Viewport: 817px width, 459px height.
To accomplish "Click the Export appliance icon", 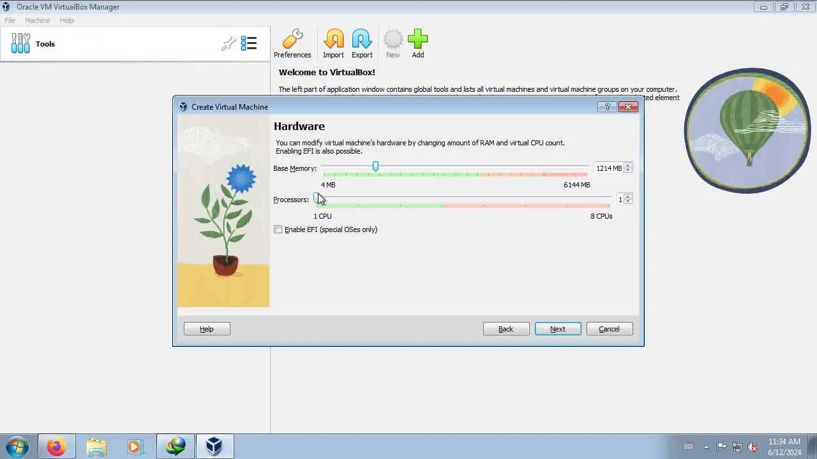I will tap(362, 44).
